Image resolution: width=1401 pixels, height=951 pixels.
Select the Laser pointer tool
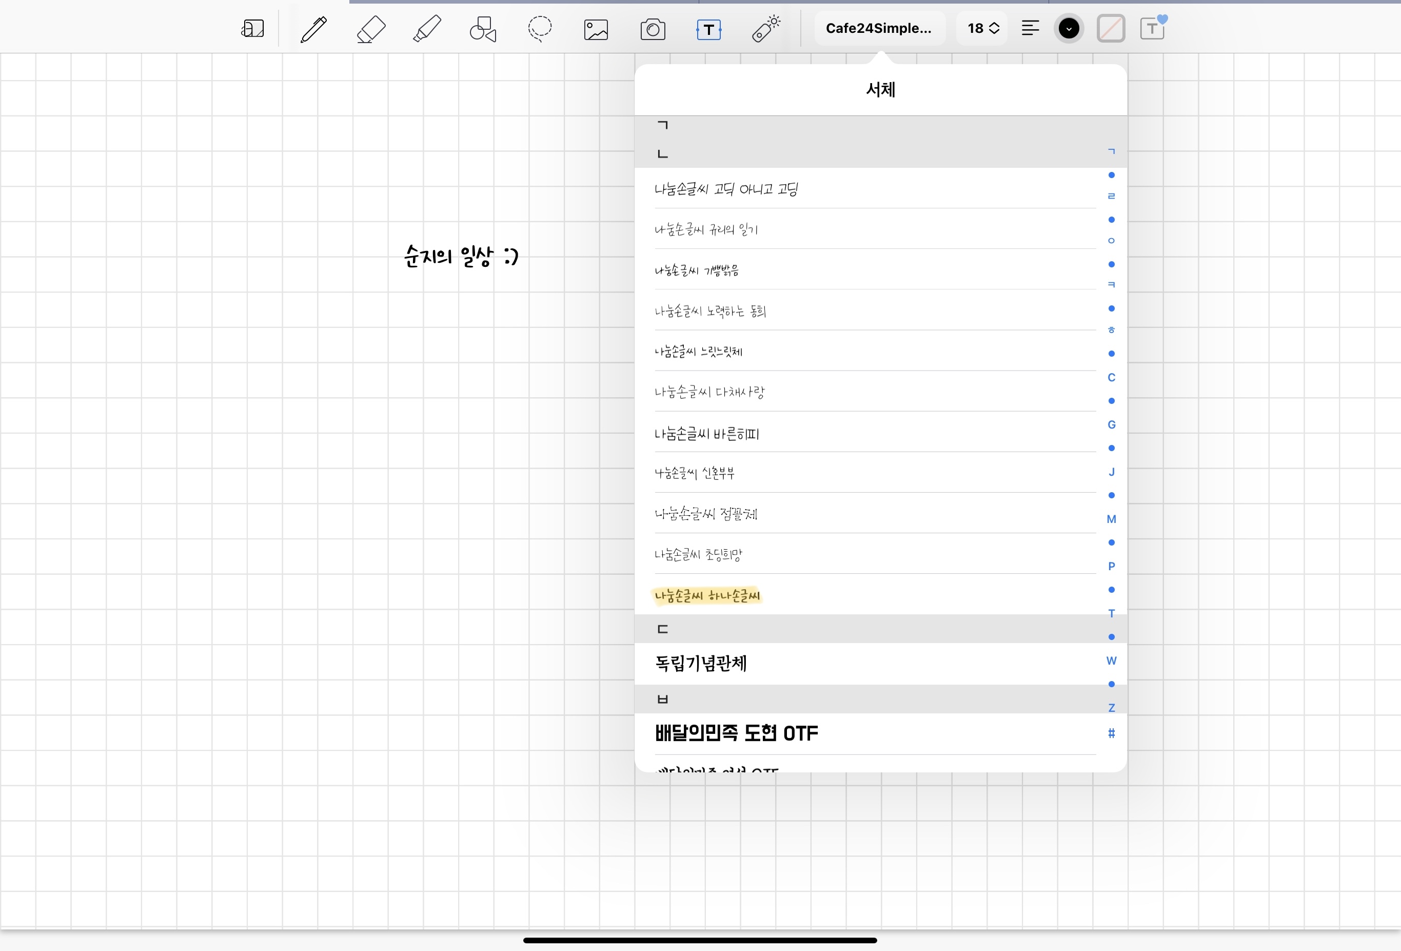[765, 29]
